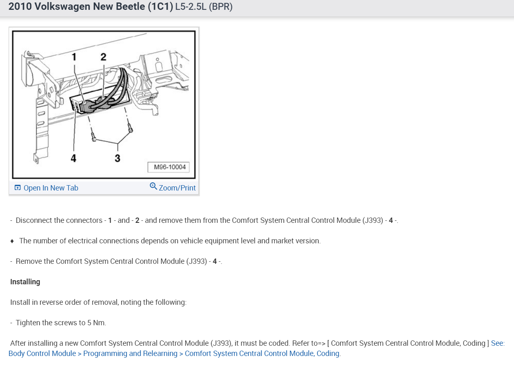
Task: Click callout number 3 near the screws
Action: pyautogui.click(x=118, y=158)
